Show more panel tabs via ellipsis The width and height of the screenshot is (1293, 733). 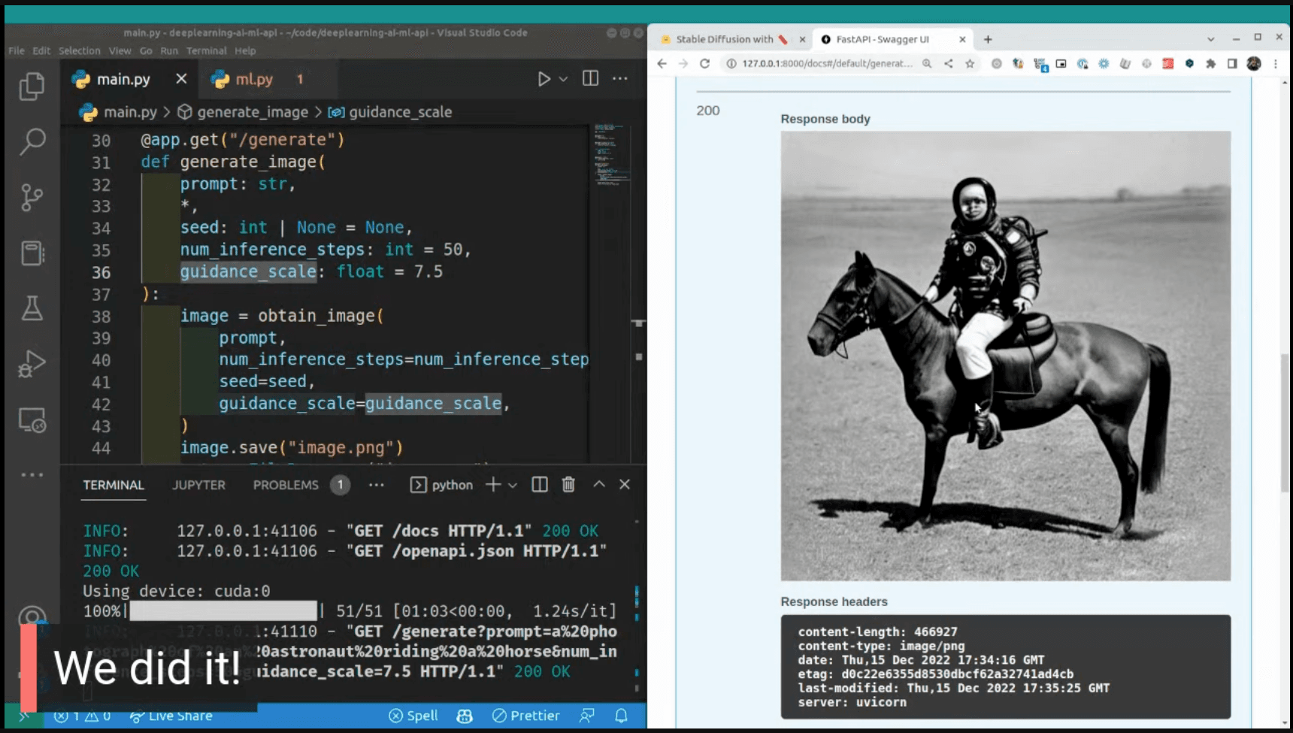[377, 485]
